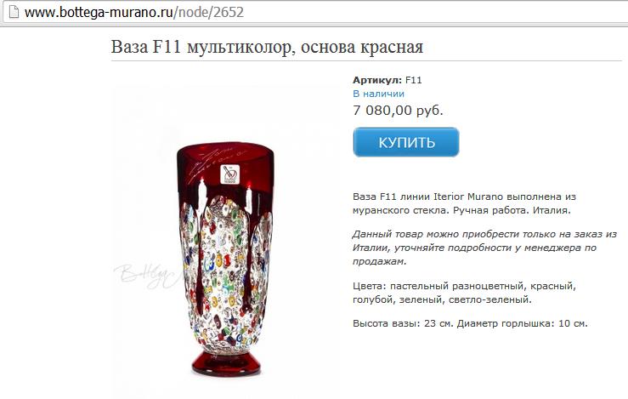Select the node/2652 path in the URL

211,12
